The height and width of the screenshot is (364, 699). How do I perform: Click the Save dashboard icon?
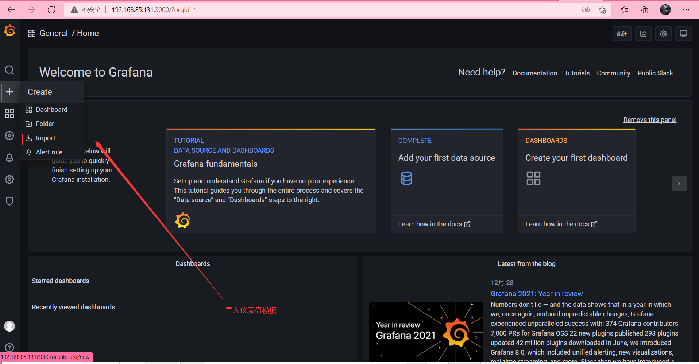[x=644, y=34]
